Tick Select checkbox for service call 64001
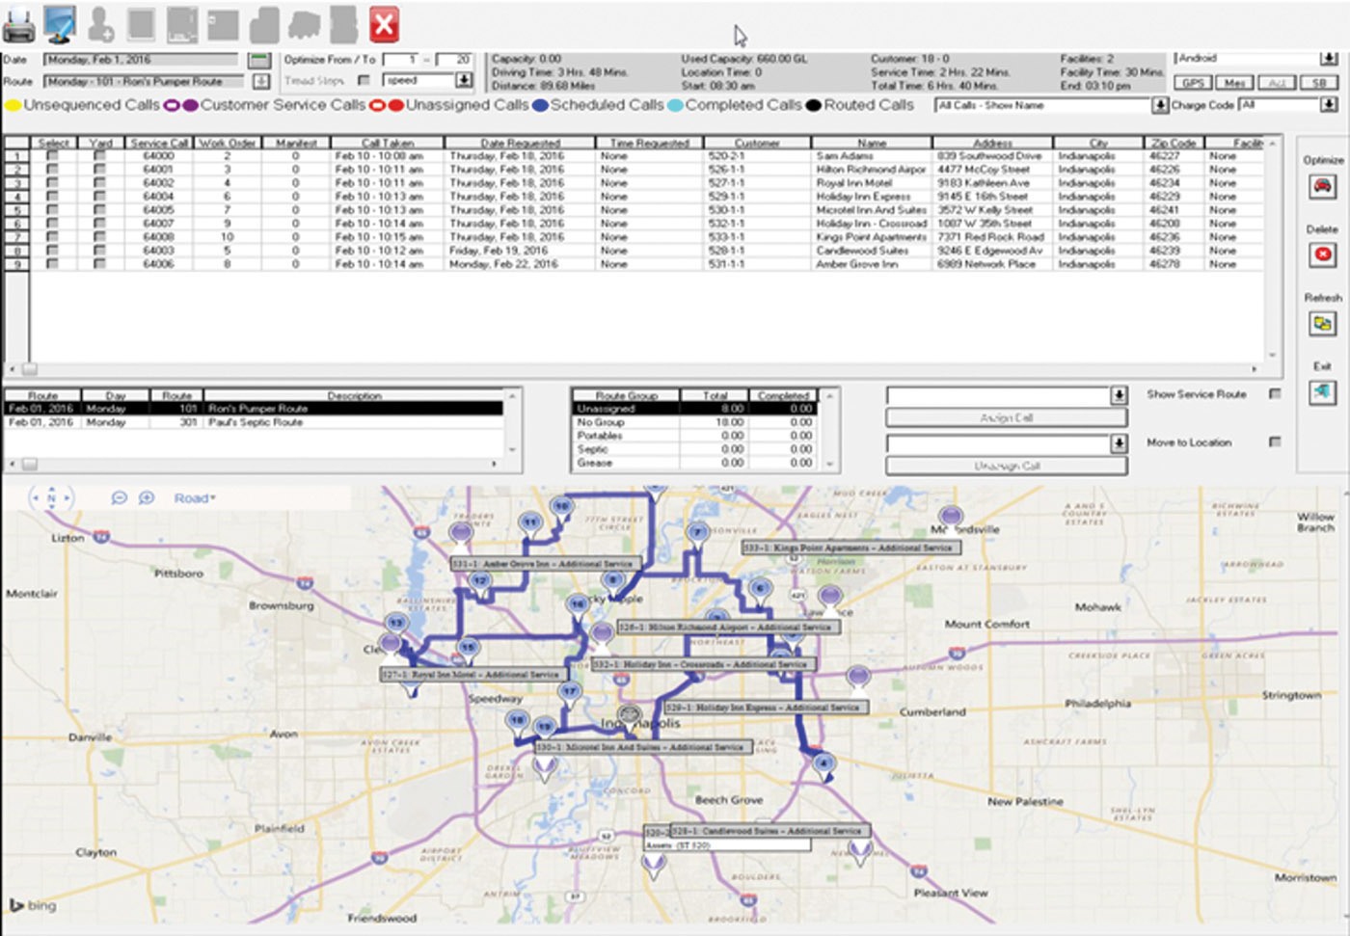The image size is (1350, 936). point(52,170)
